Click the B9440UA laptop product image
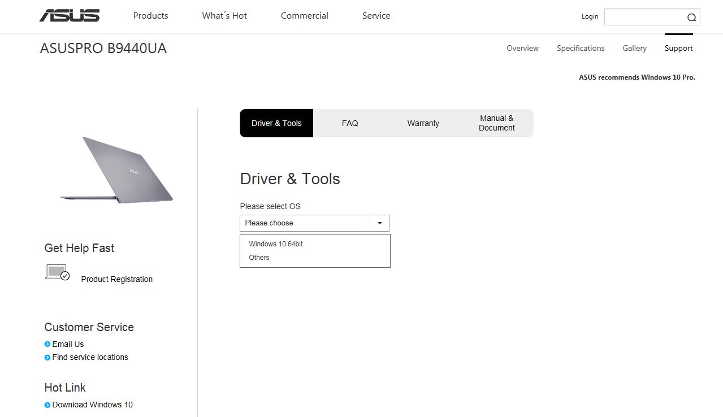Viewport: 723px width, 417px height. click(116, 170)
